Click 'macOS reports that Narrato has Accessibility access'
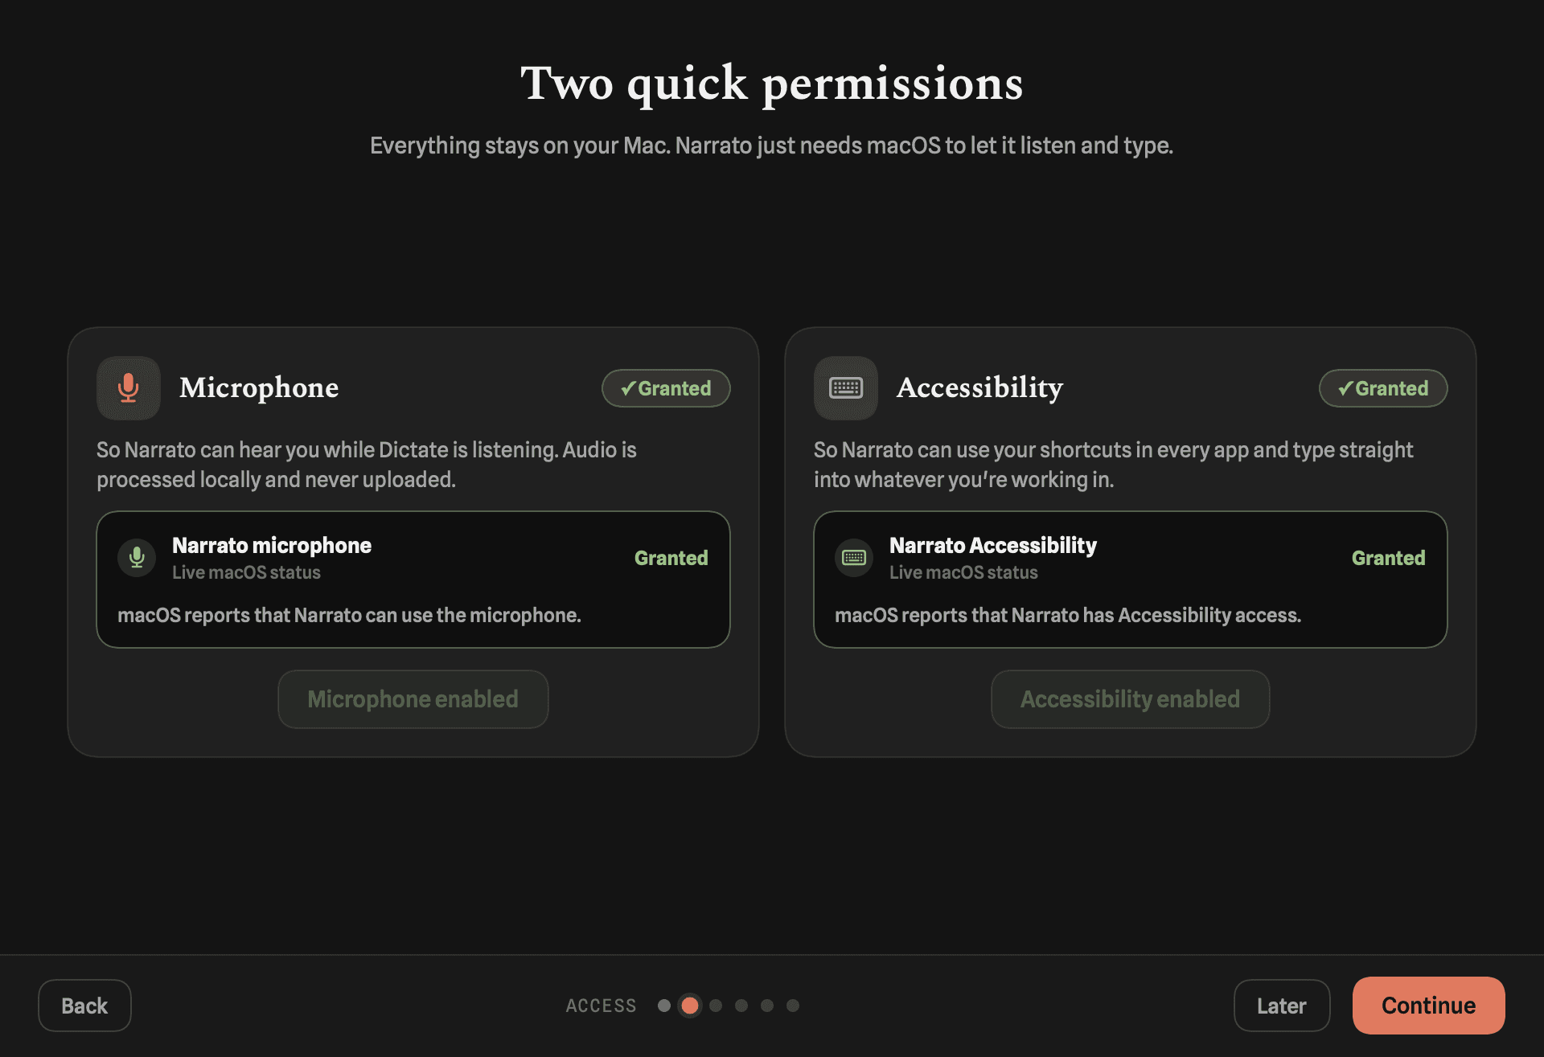The height and width of the screenshot is (1057, 1544). pos(1068,615)
